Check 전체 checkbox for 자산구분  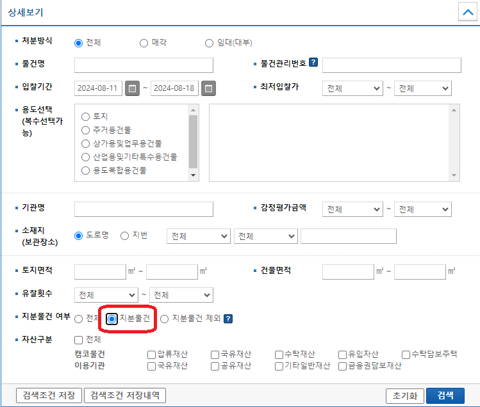tap(78, 340)
